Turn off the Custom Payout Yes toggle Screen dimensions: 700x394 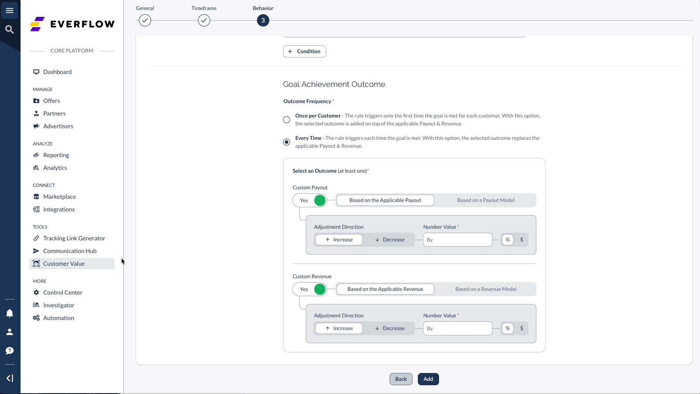[320, 200]
